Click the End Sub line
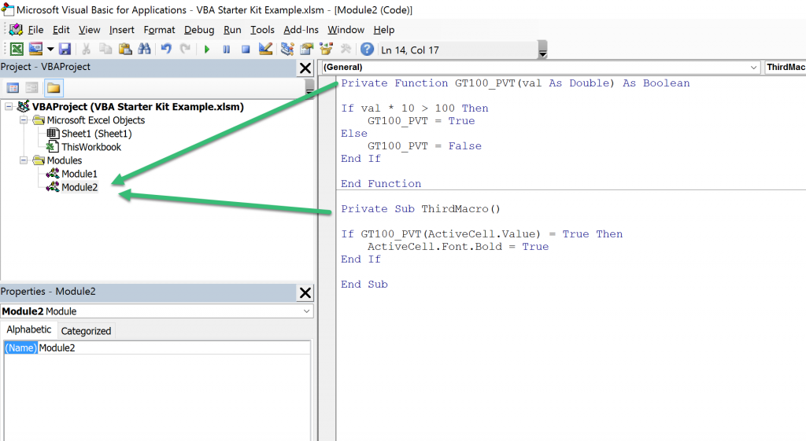 pyautogui.click(x=364, y=285)
